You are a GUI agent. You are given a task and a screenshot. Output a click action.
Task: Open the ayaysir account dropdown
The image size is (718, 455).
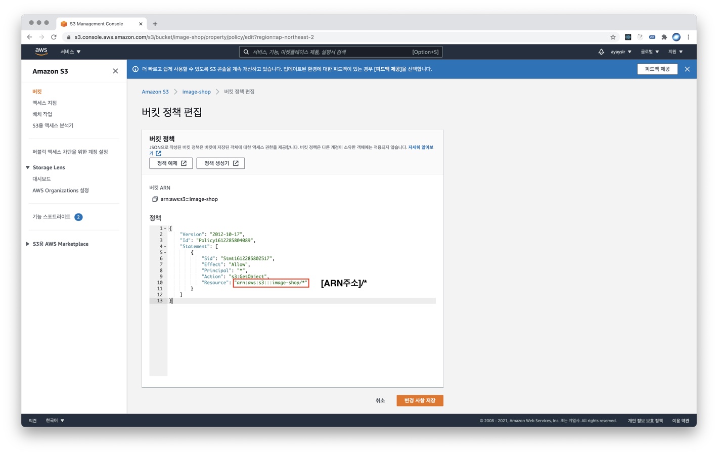click(620, 52)
